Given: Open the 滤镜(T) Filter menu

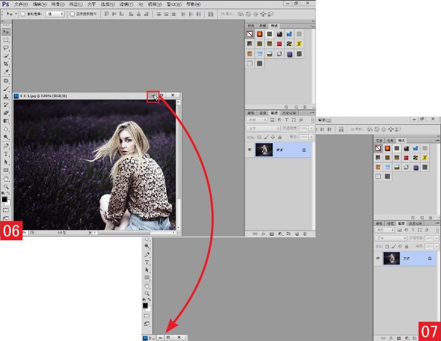Looking at the screenshot, I should point(126,4).
